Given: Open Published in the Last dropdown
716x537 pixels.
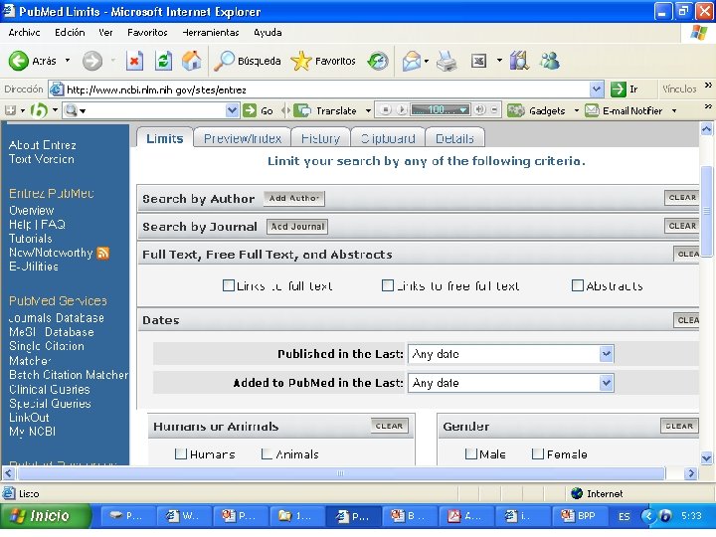Looking at the screenshot, I should [x=511, y=354].
